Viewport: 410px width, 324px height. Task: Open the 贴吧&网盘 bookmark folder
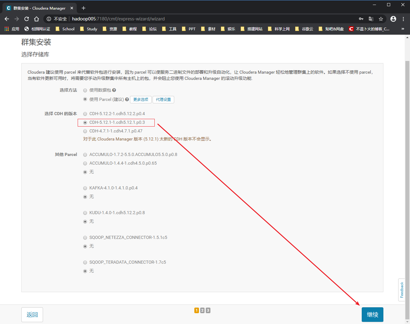click(331, 29)
